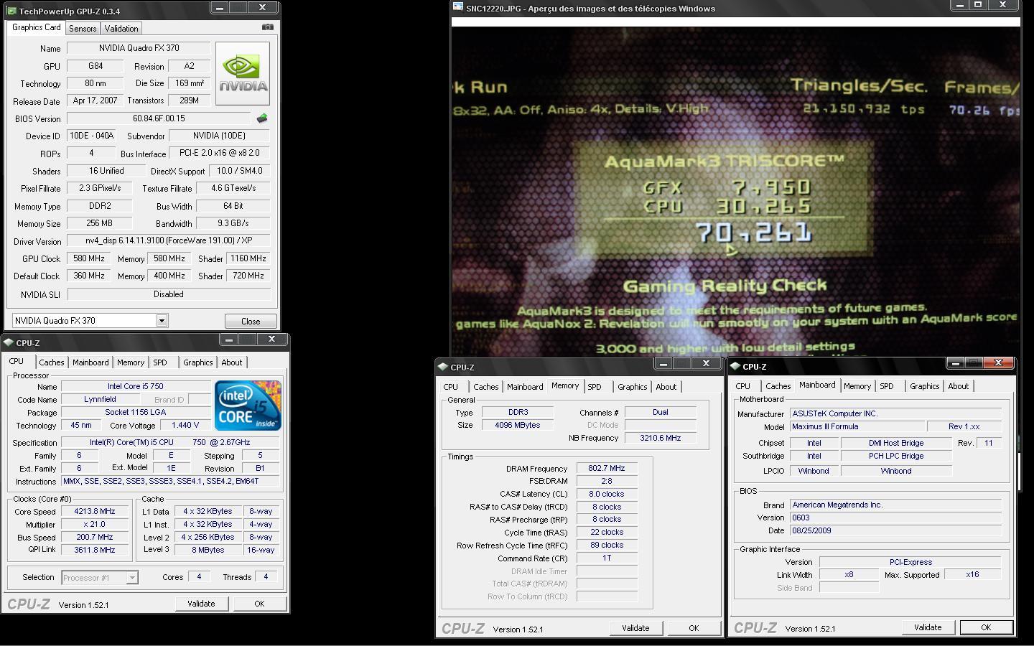Viewport: 1034px width, 646px height.
Task: Click the GPU Clock value 580 MHz
Action: click(x=88, y=258)
